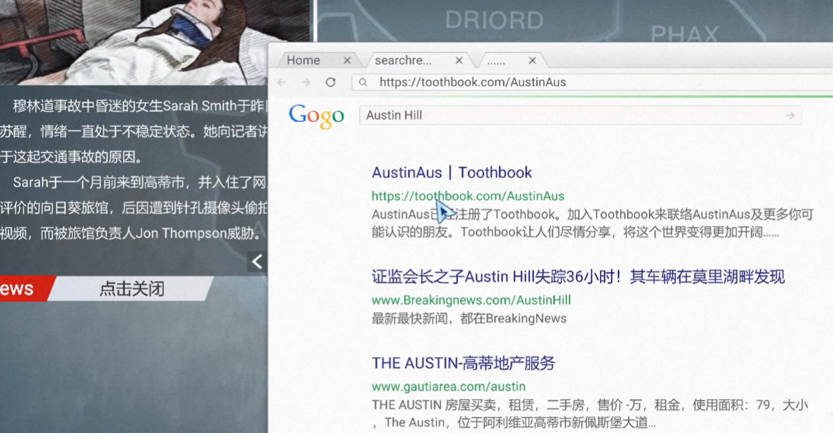Reload the current browser page
The image size is (833, 433).
pos(330,82)
